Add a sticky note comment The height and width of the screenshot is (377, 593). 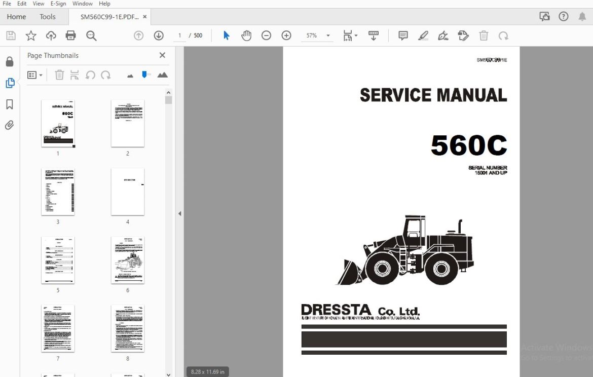[x=403, y=35]
